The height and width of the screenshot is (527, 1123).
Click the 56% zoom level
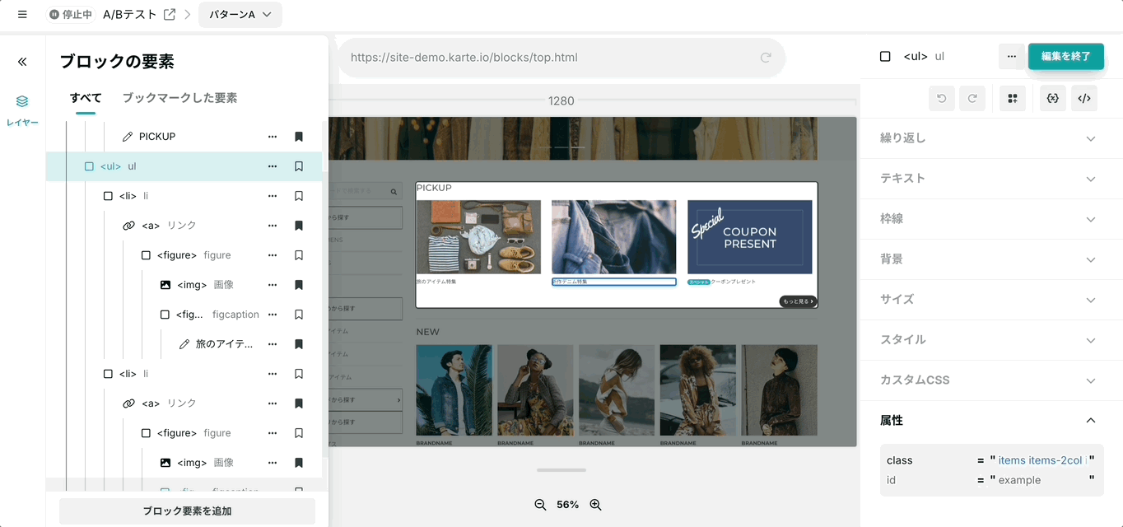tap(567, 505)
